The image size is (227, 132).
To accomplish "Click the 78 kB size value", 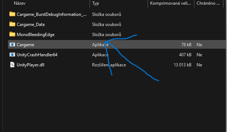I will pyautogui.click(x=186, y=45).
